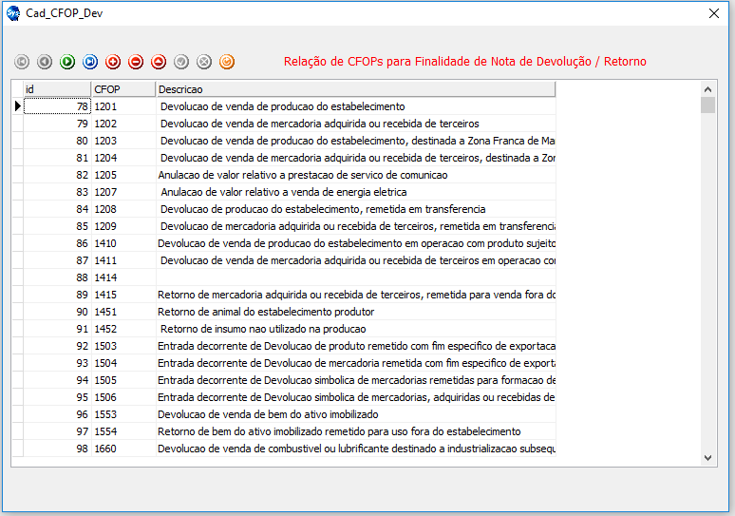Click the red edit record triangle button
Image resolution: width=735 pixels, height=516 pixels.
point(159,62)
